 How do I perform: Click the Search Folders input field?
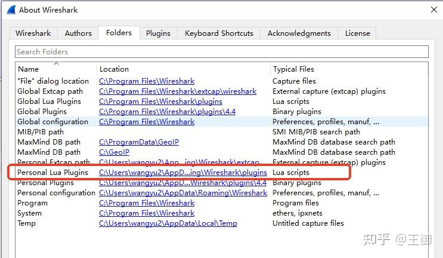pos(221,52)
